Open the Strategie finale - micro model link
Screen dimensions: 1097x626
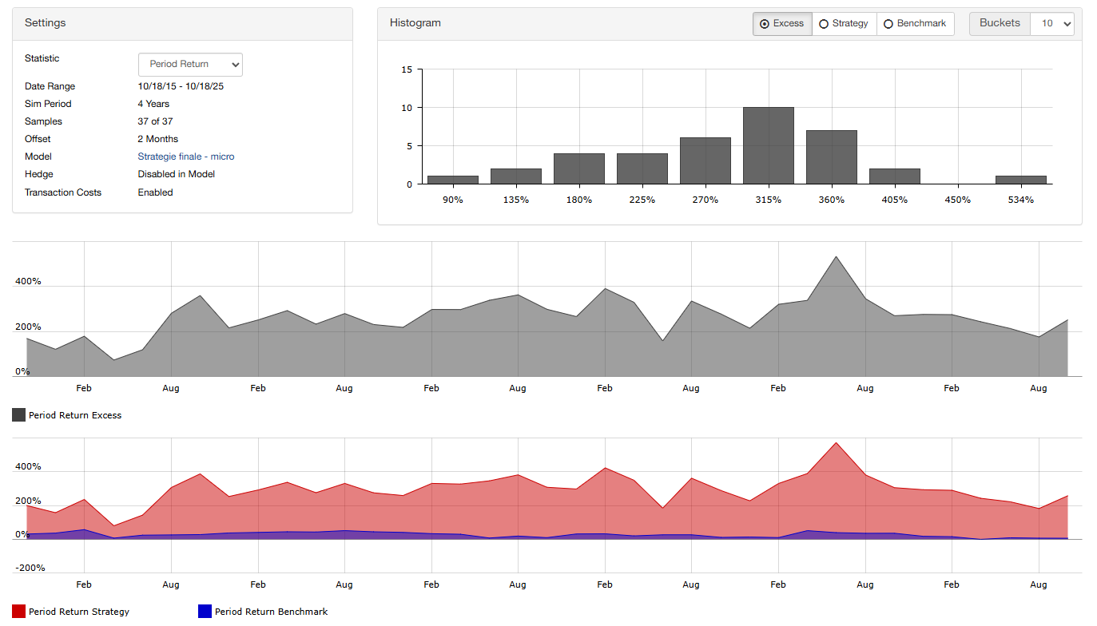[186, 156]
